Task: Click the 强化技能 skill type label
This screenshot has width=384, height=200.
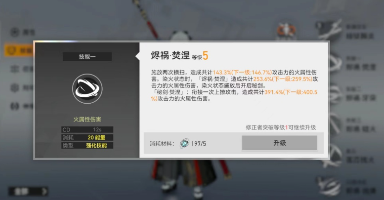Action: 96,145
